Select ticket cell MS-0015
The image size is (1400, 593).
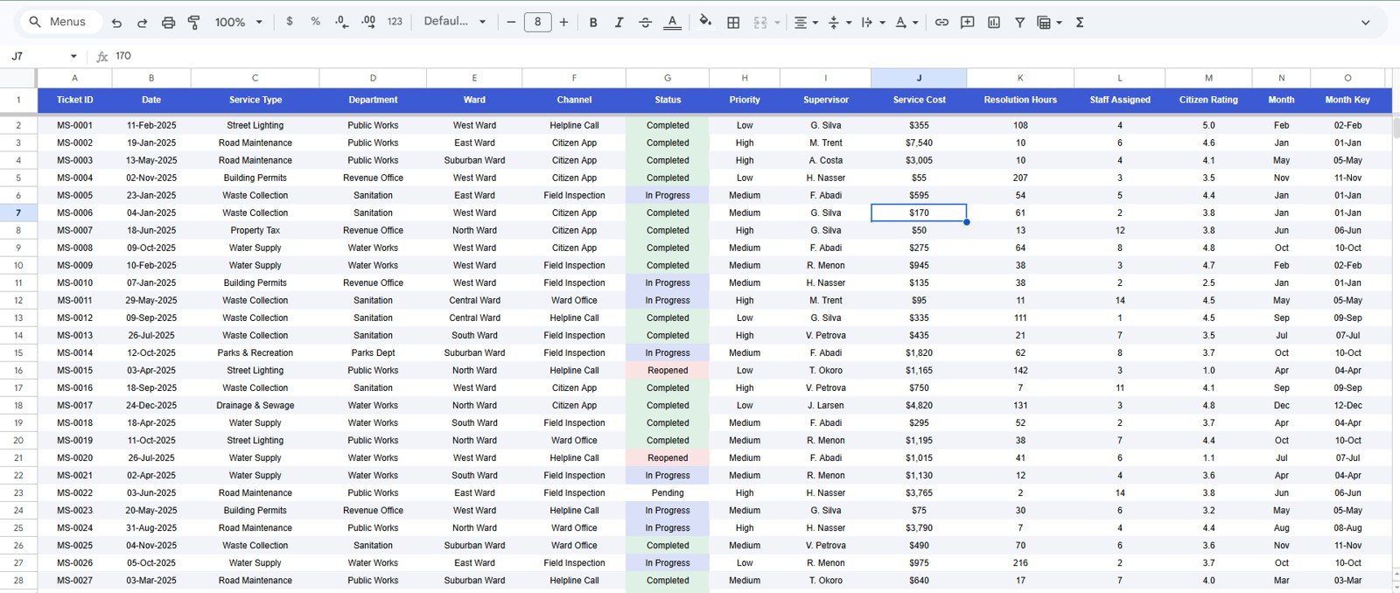(74, 370)
